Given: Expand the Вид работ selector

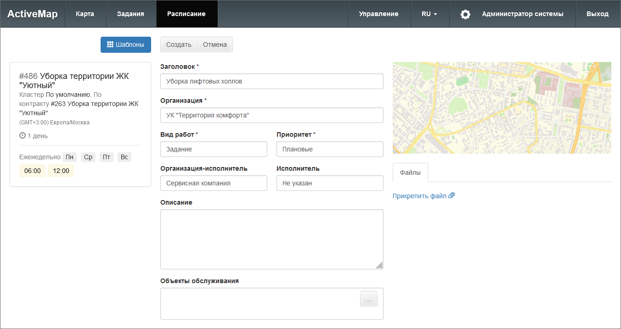Looking at the screenshot, I should pos(214,149).
